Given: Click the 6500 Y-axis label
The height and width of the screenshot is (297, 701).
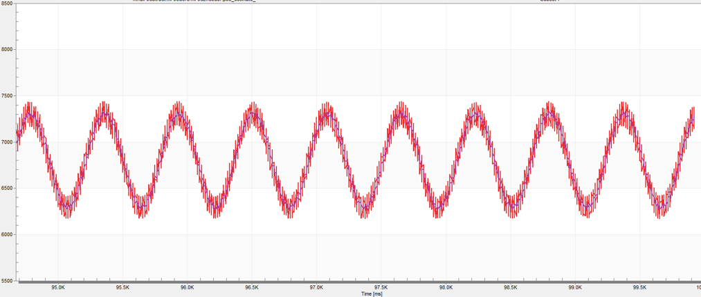Looking at the screenshot, I should click(x=7, y=189).
